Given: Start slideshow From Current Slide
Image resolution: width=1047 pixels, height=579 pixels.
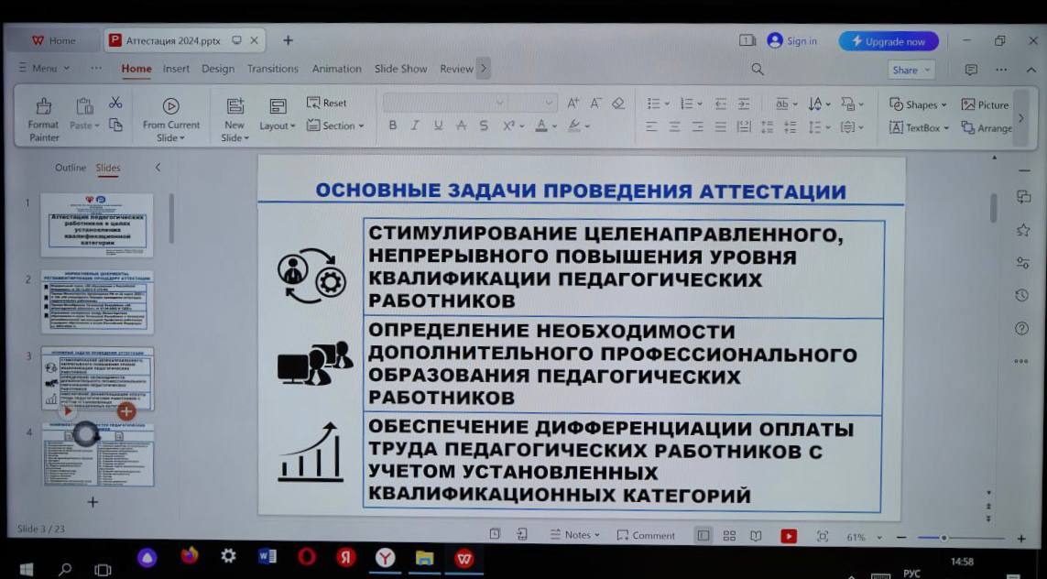Looking at the screenshot, I should coord(170,118).
